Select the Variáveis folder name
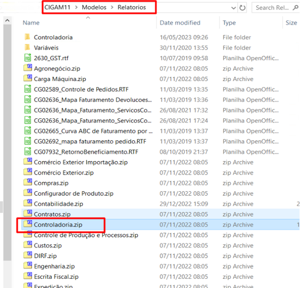Image resolution: width=300 pixels, height=288 pixels. click(46, 48)
